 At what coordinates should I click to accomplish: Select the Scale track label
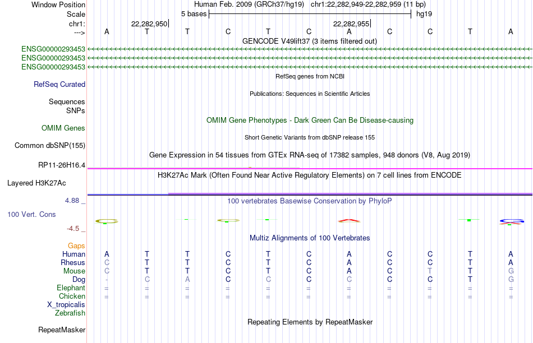pyautogui.click(x=76, y=14)
